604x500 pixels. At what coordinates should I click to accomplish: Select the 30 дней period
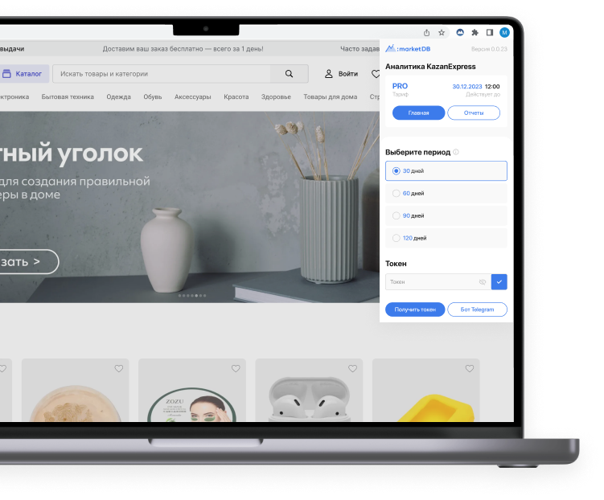pyautogui.click(x=446, y=171)
